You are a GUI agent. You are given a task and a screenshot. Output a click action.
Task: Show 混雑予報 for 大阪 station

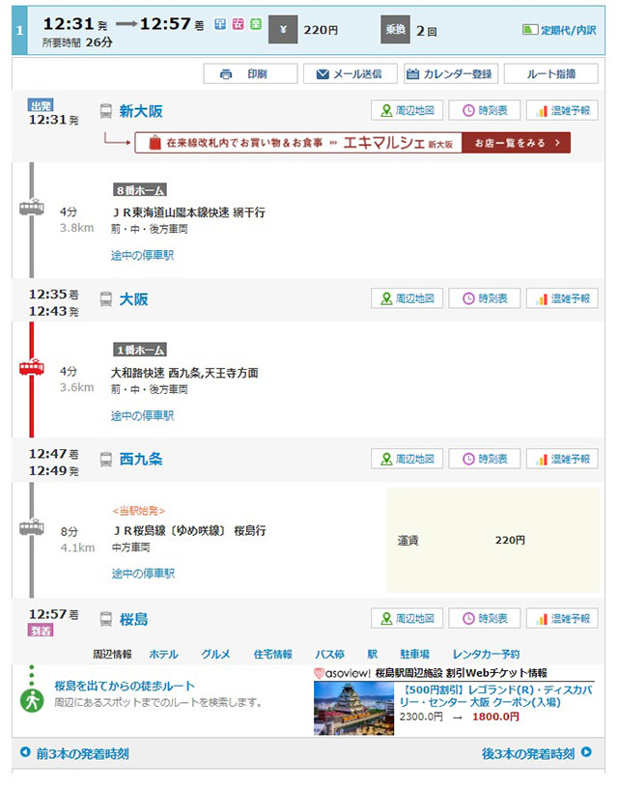pyautogui.click(x=562, y=298)
